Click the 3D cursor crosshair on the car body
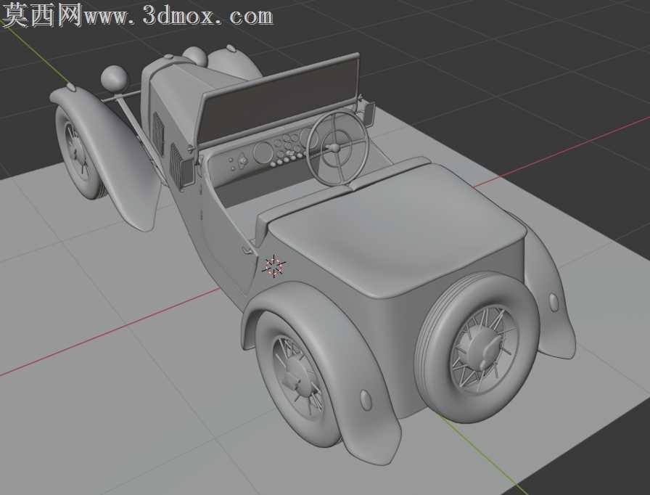This screenshot has width=650, height=495. click(274, 266)
